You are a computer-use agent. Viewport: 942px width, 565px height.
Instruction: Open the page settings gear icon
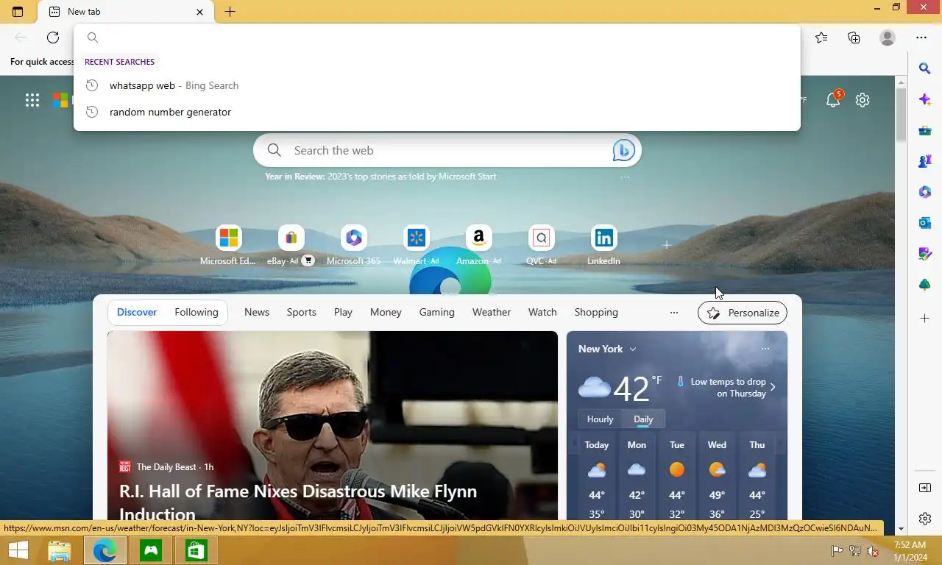(x=863, y=100)
